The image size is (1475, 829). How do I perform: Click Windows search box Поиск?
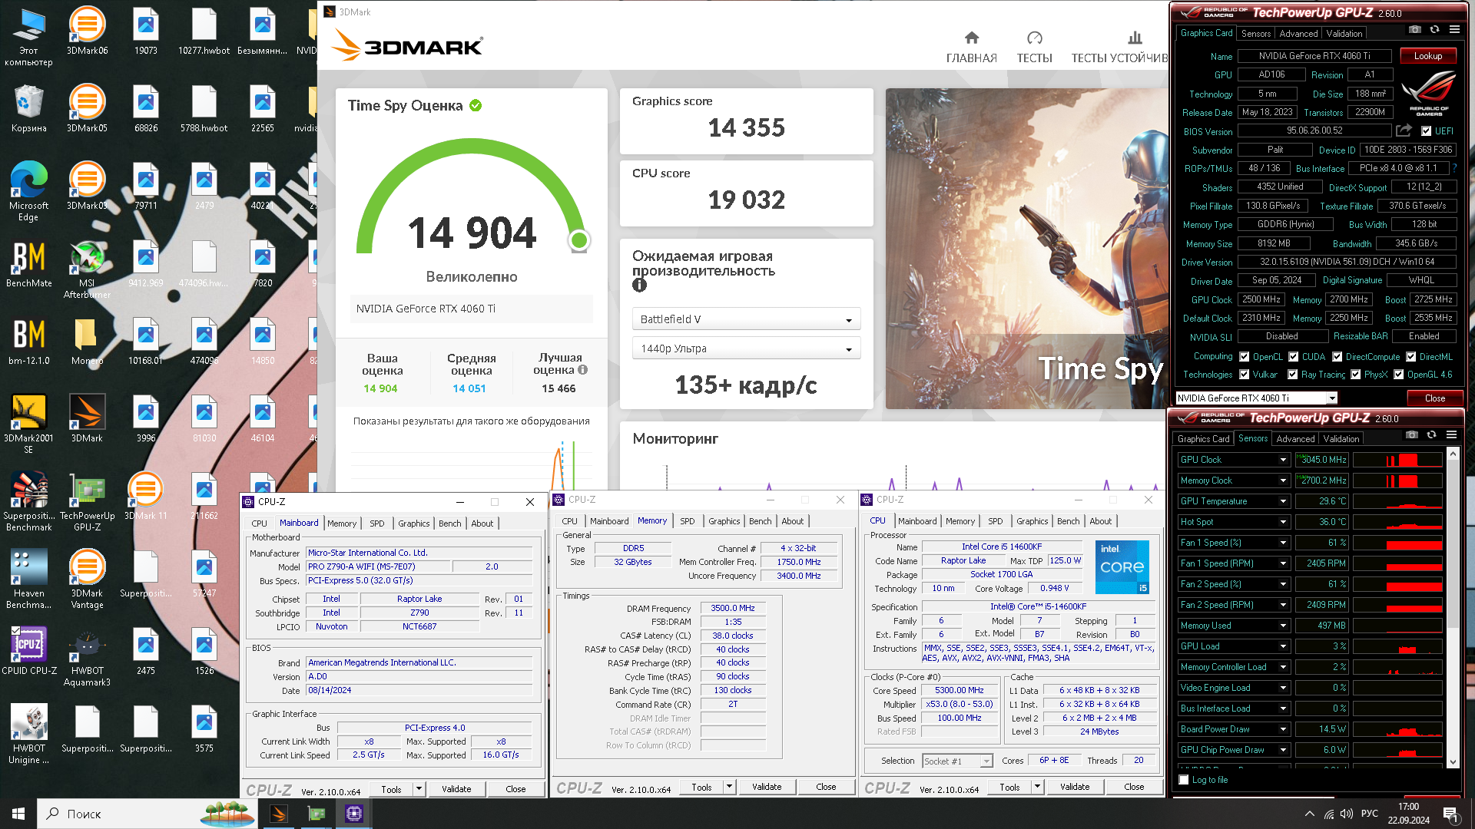(x=147, y=814)
